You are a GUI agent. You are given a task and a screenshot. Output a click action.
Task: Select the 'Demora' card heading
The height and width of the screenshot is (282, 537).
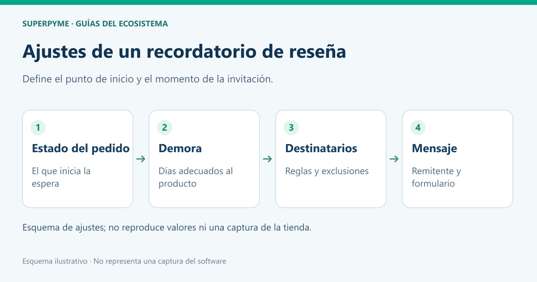click(180, 148)
